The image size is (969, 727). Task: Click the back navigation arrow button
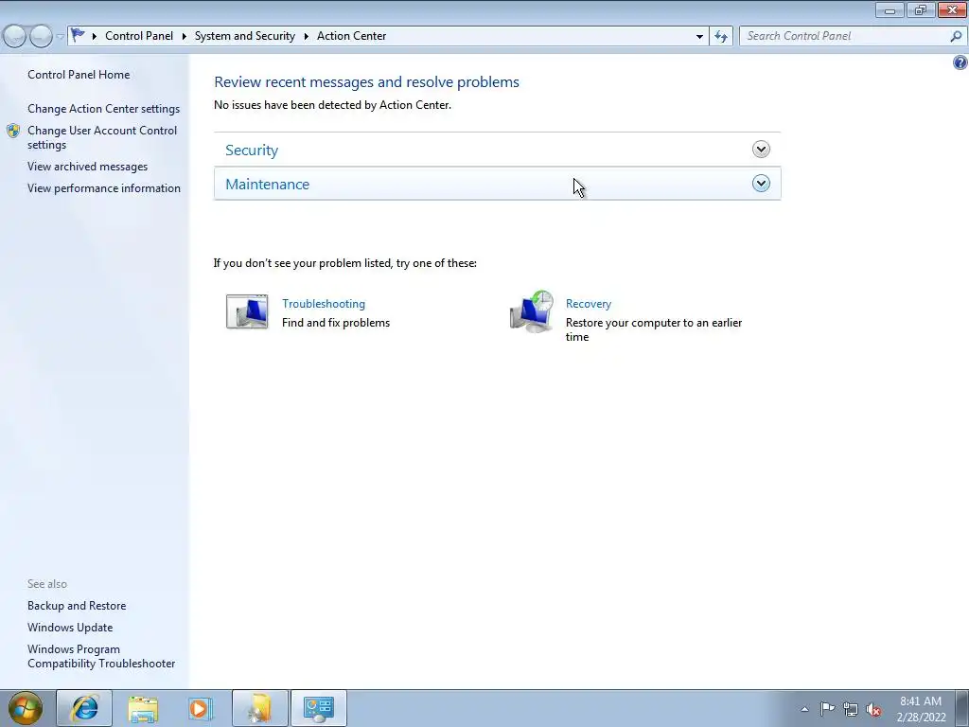(15, 37)
